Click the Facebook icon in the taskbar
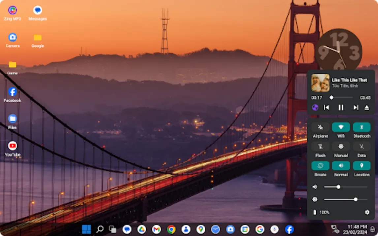378x236 pixels. pos(289,229)
